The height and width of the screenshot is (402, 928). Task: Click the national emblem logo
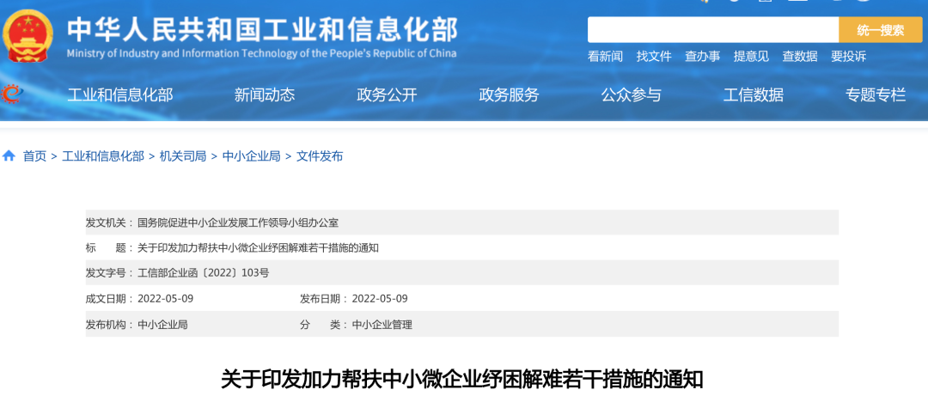[27, 36]
